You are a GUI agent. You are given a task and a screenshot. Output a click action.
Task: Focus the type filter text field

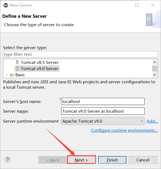coord(80,54)
